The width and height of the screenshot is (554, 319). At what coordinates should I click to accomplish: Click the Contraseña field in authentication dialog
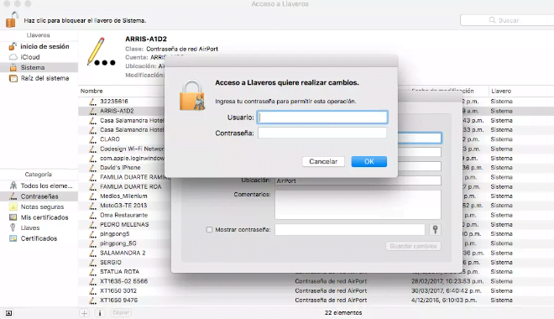click(x=322, y=133)
